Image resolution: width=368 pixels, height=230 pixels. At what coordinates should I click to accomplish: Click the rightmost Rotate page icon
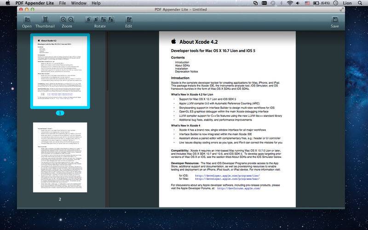tap(111, 19)
